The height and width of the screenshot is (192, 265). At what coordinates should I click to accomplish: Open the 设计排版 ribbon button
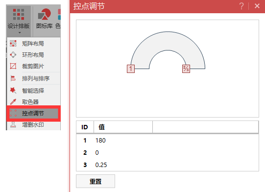19,21
